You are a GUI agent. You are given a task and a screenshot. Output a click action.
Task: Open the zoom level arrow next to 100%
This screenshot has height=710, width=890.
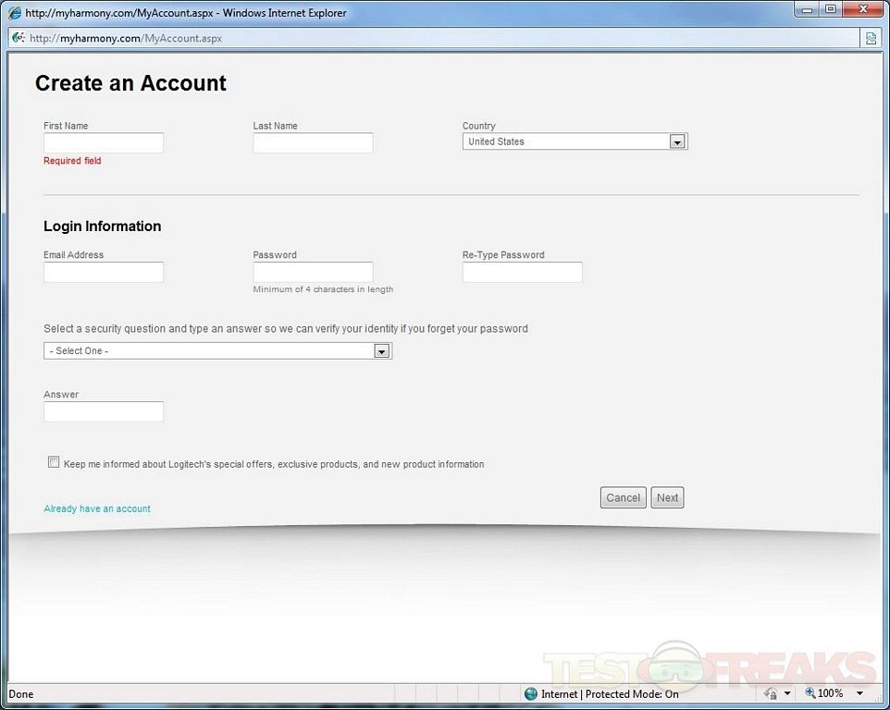pyautogui.click(x=859, y=693)
